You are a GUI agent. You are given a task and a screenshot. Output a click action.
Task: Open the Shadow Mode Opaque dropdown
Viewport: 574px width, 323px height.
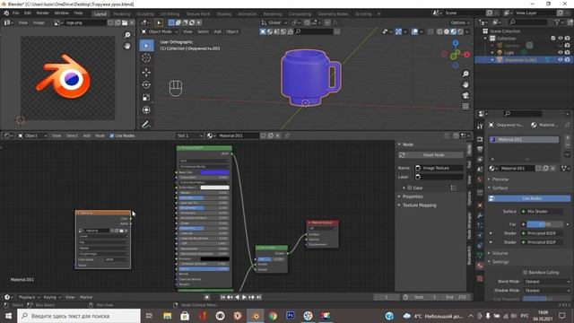pyautogui.click(x=546, y=291)
